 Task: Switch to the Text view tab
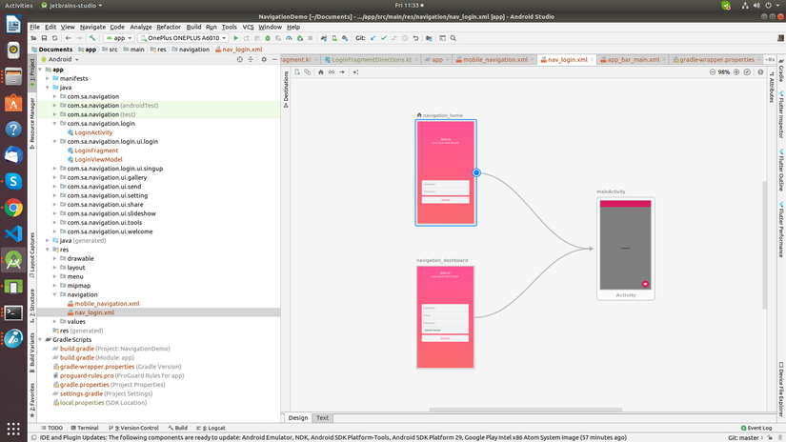323,417
